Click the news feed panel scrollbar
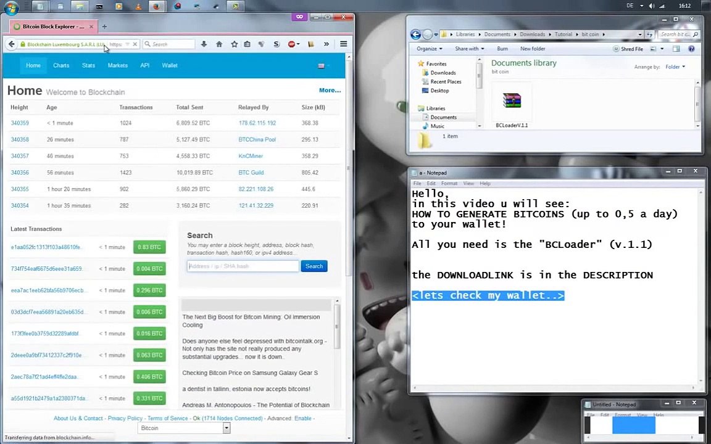 (x=336, y=326)
